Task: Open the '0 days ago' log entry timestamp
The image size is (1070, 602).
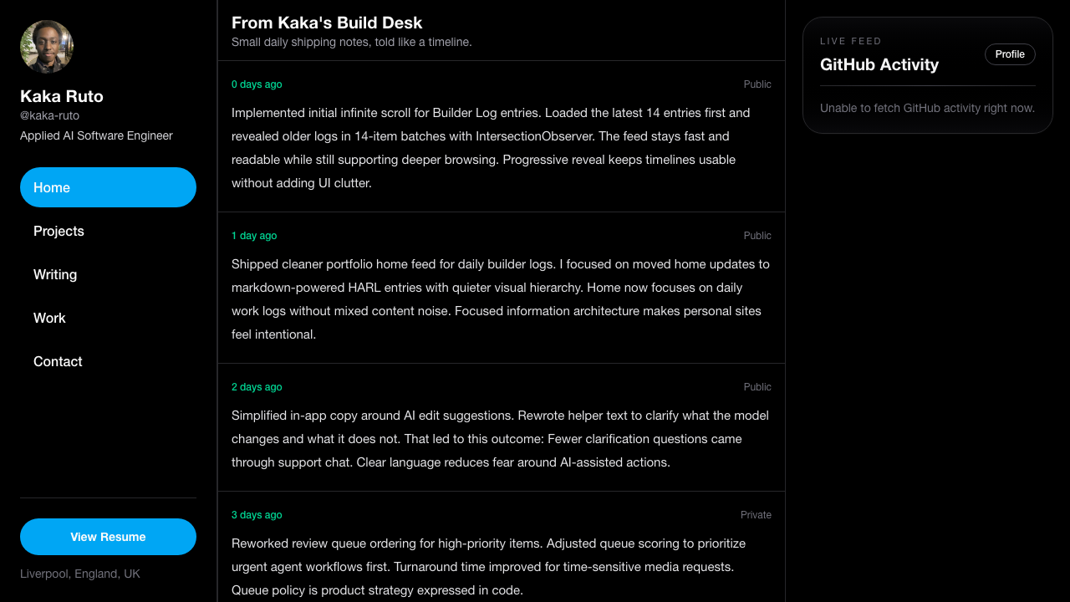Action: click(257, 84)
